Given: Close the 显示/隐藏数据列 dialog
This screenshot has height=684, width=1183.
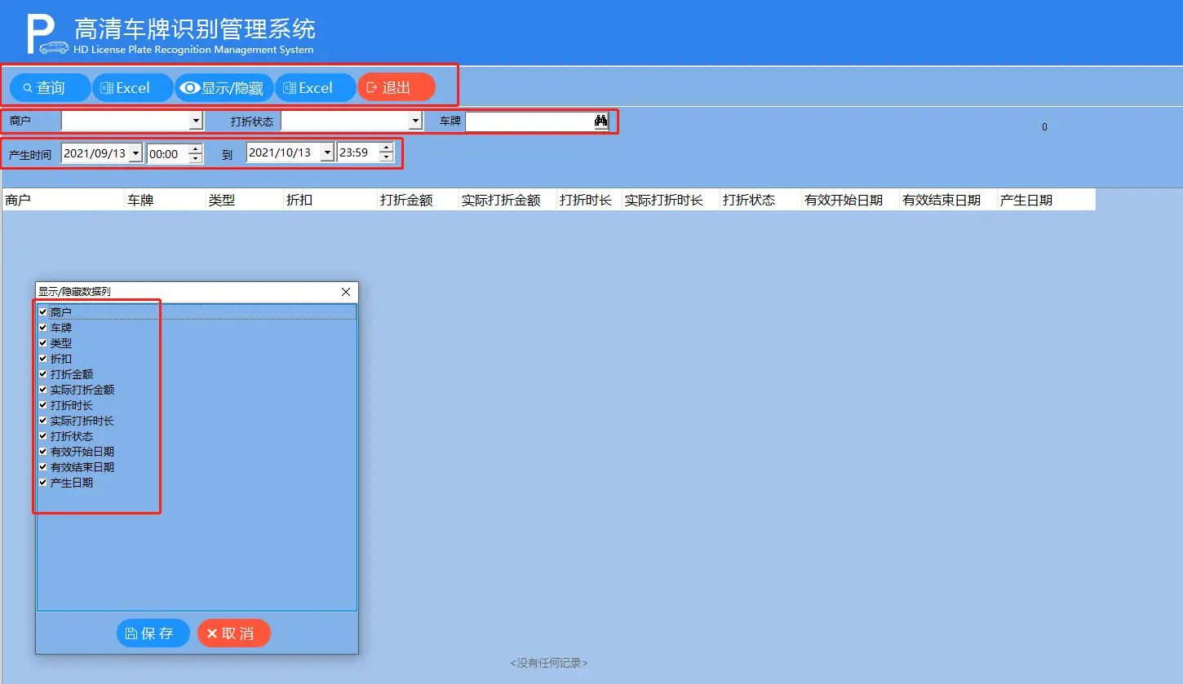Looking at the screenshot, I should click(x=346, y=292).
